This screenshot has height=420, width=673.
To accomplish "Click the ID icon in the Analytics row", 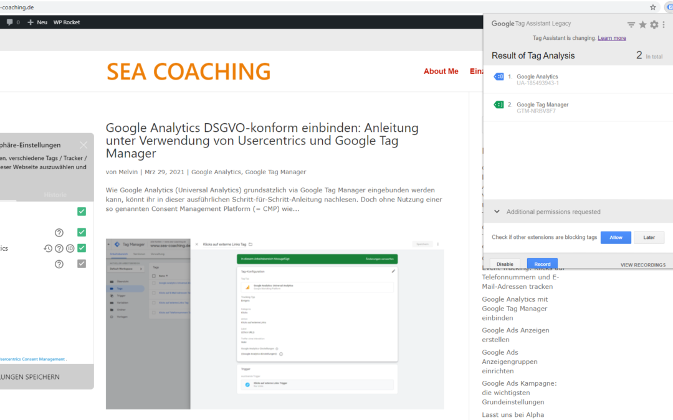I will (70, 248).
